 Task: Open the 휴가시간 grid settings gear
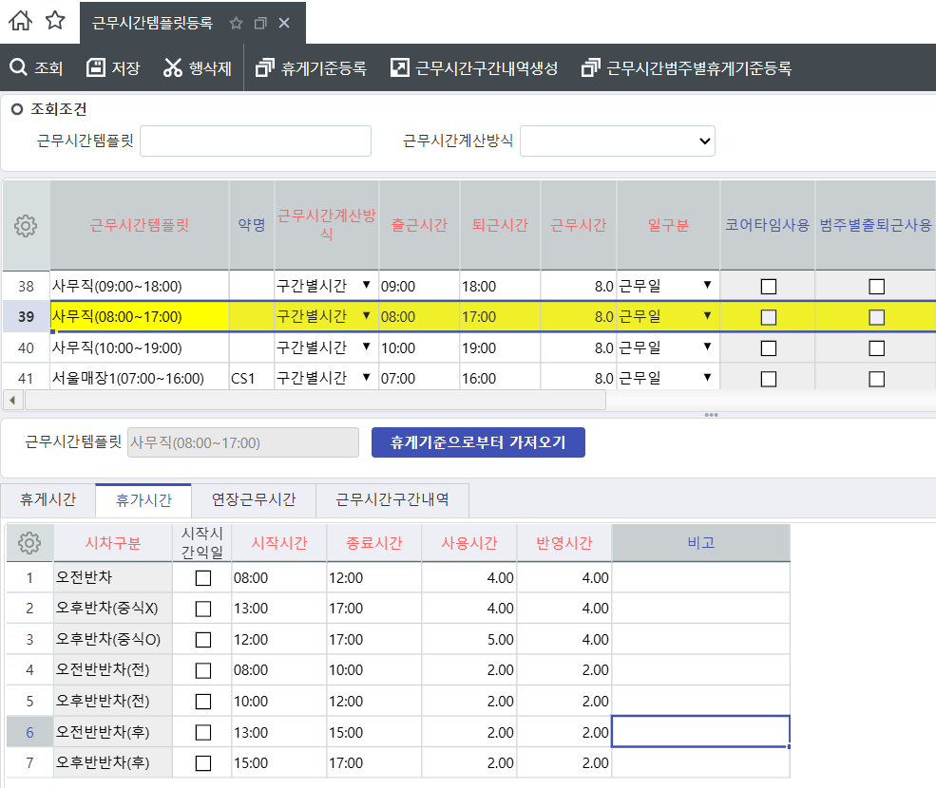coord(29,543)
